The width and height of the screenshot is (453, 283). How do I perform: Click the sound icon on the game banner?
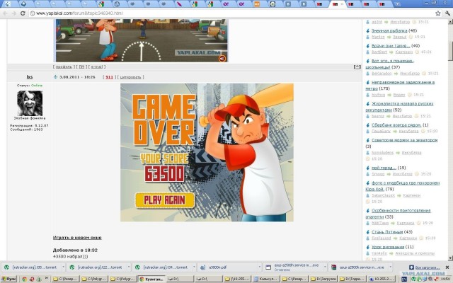pyautogui.click(x=222, y=59)
